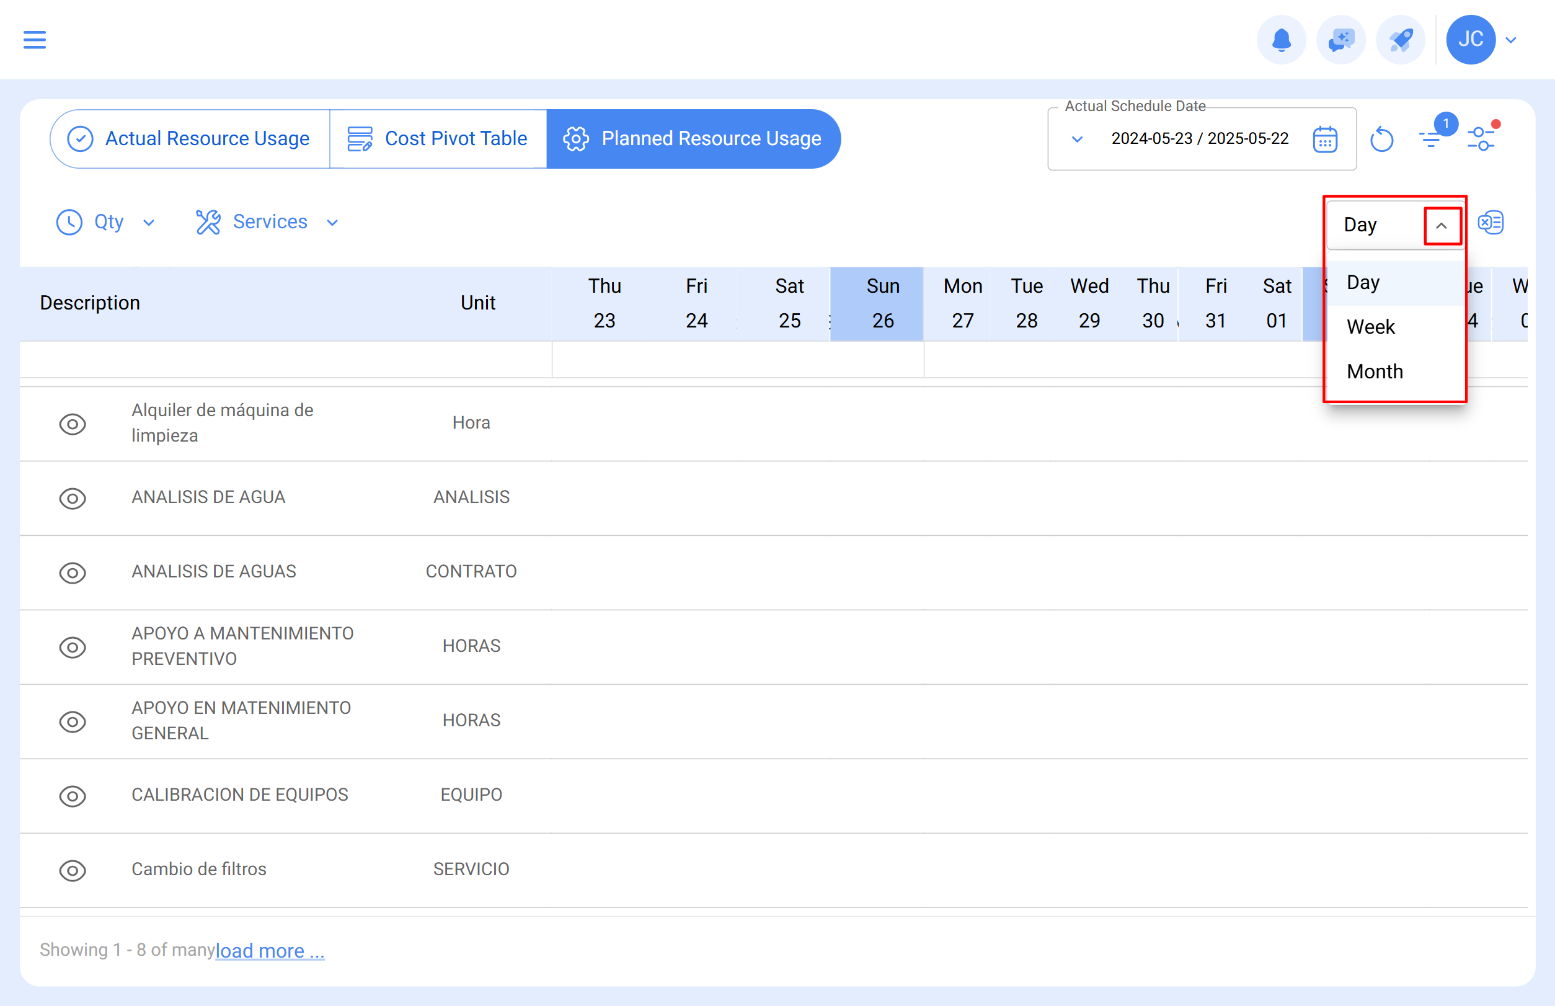The width and height of the screenshot is (1555, 1006).
Task: Open the hamburger navigation menu
Action: 35,40
